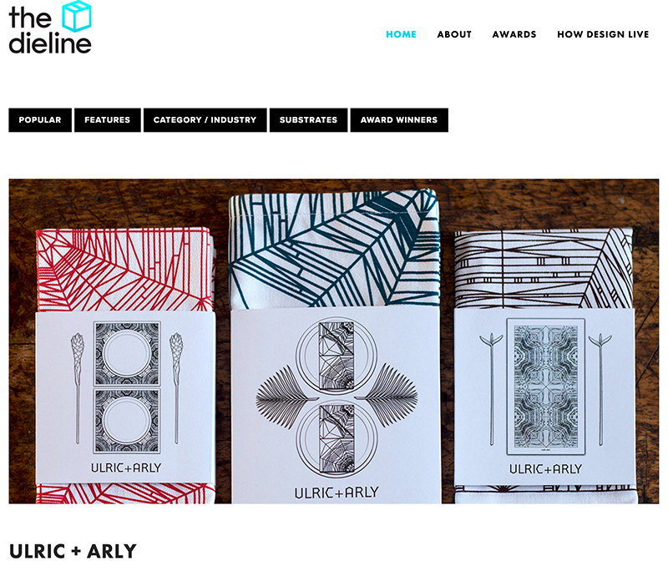
Task: Click ULRIC+ARLY text on right package
Action: pos(545,469)
